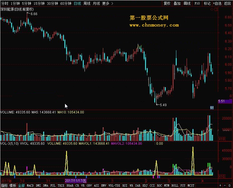Screen dimensions: 233x188
Task: Open the 指标 indicator tab
Action: (x=4, y=185)
